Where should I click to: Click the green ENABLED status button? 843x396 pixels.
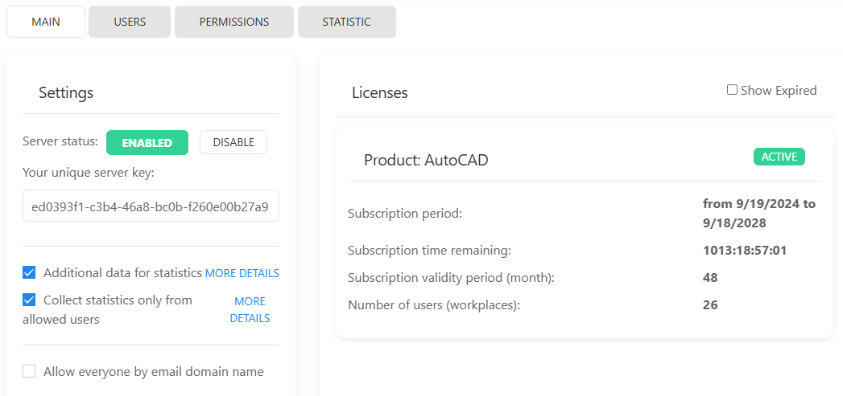(x=147, y=142)
